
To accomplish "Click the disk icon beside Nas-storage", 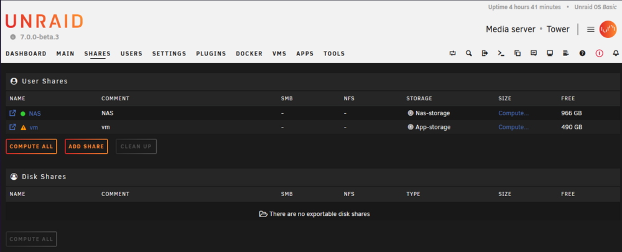I will pyautogui.click(x=410, y=113).
